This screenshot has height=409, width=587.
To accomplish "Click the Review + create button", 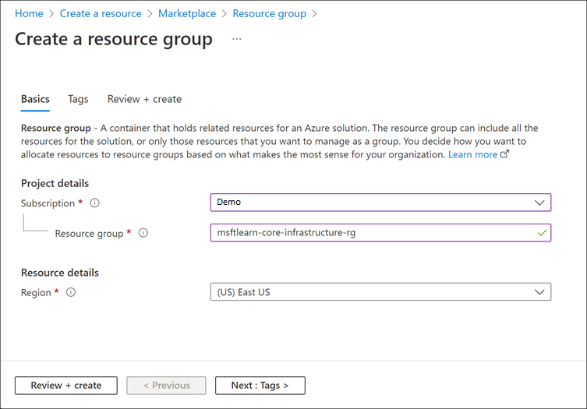I will click(x=66, y=386).
